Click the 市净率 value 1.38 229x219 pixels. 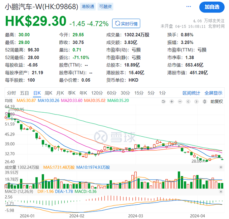coord(190,57)
